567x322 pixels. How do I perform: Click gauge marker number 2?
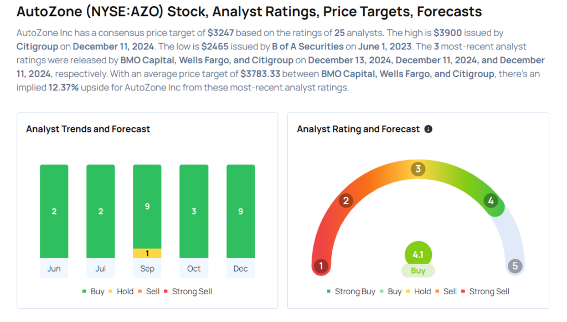[x=346, y=201]
